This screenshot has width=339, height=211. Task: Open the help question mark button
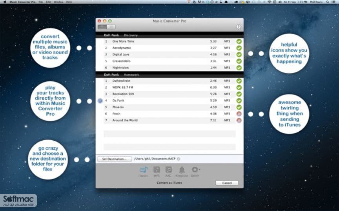pos(238,27)
